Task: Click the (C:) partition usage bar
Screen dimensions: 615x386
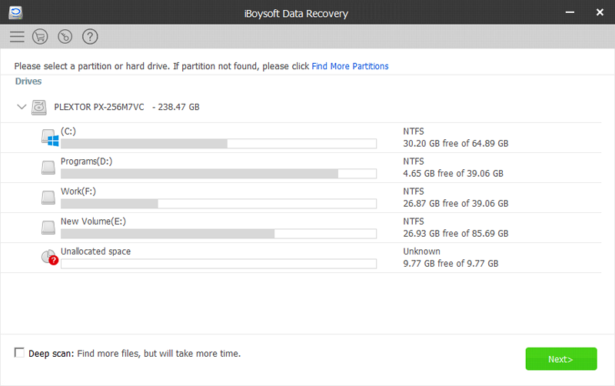Action: 218,144
